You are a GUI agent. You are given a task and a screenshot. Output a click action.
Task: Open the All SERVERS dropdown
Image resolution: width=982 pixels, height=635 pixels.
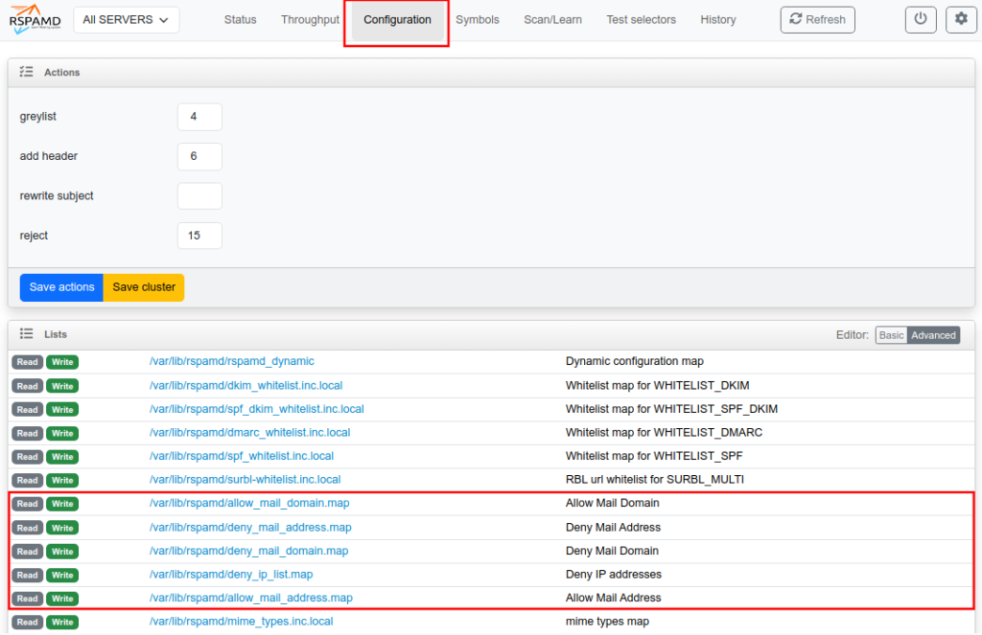click(126, 19)
